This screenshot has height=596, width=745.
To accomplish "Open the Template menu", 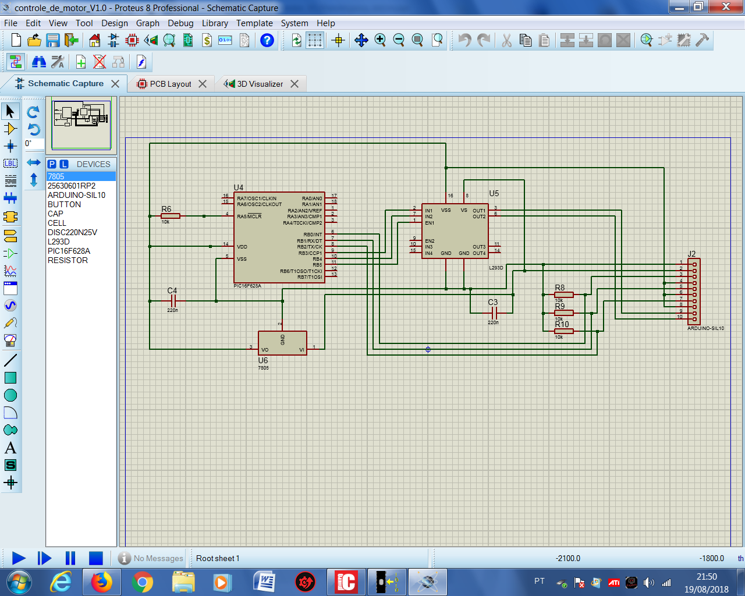I will click(x=254, y=23).
